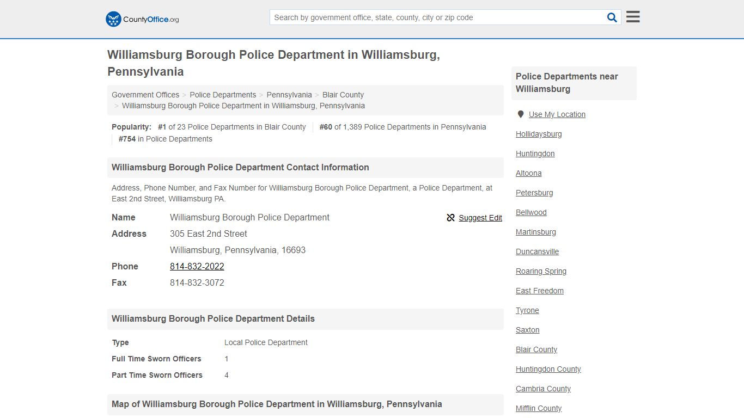Open Tyrone link

point(527,310)
